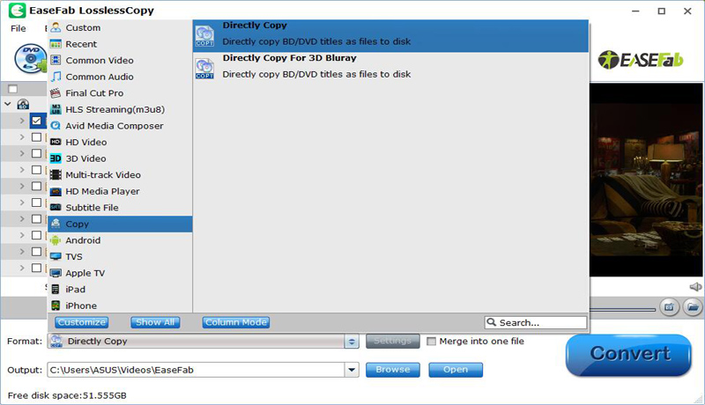The height and width of the screenshot is (405, 705).
Task: Click the TVS monitor icon
Action: tap(56, 256)
